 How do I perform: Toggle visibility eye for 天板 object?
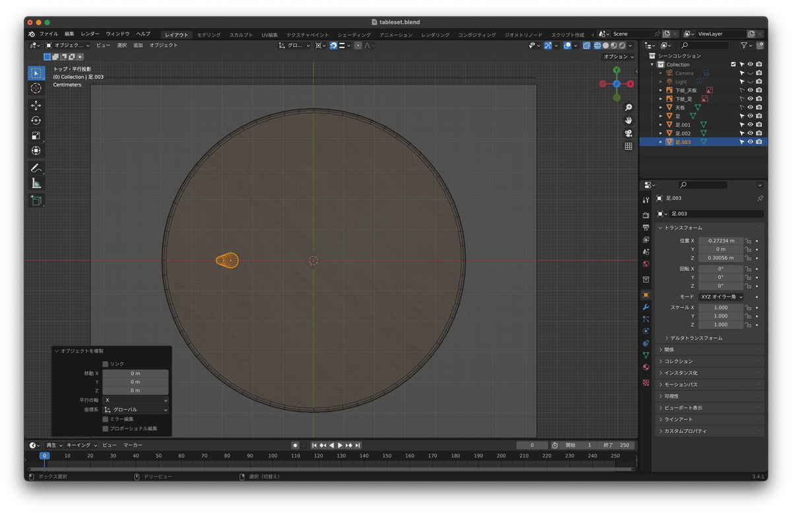(750, 108)
